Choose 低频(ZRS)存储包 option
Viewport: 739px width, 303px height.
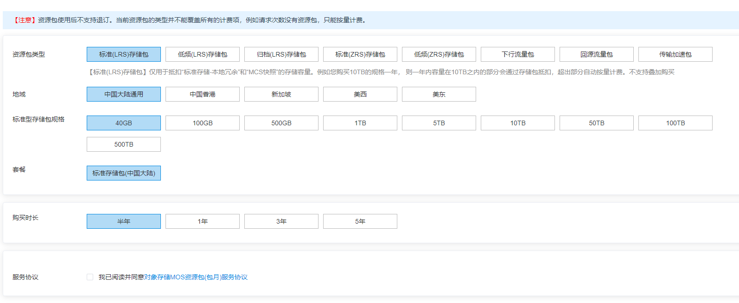tap(439, 54)
